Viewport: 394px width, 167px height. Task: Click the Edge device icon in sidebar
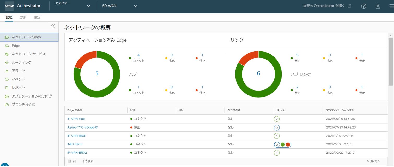coord(7,46)
